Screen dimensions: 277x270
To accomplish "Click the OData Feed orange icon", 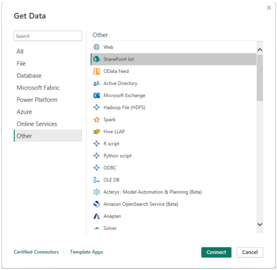I will 97,71.
